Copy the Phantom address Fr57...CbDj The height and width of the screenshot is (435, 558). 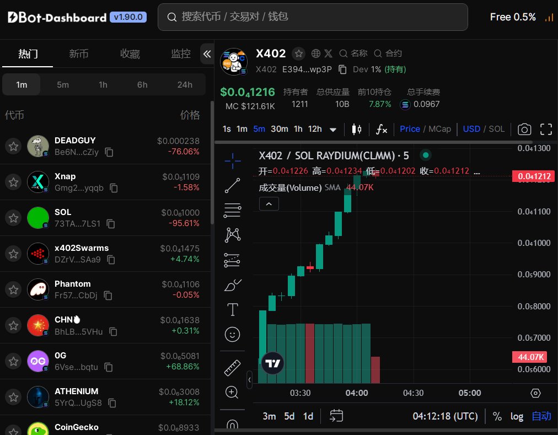click(108, 295)
